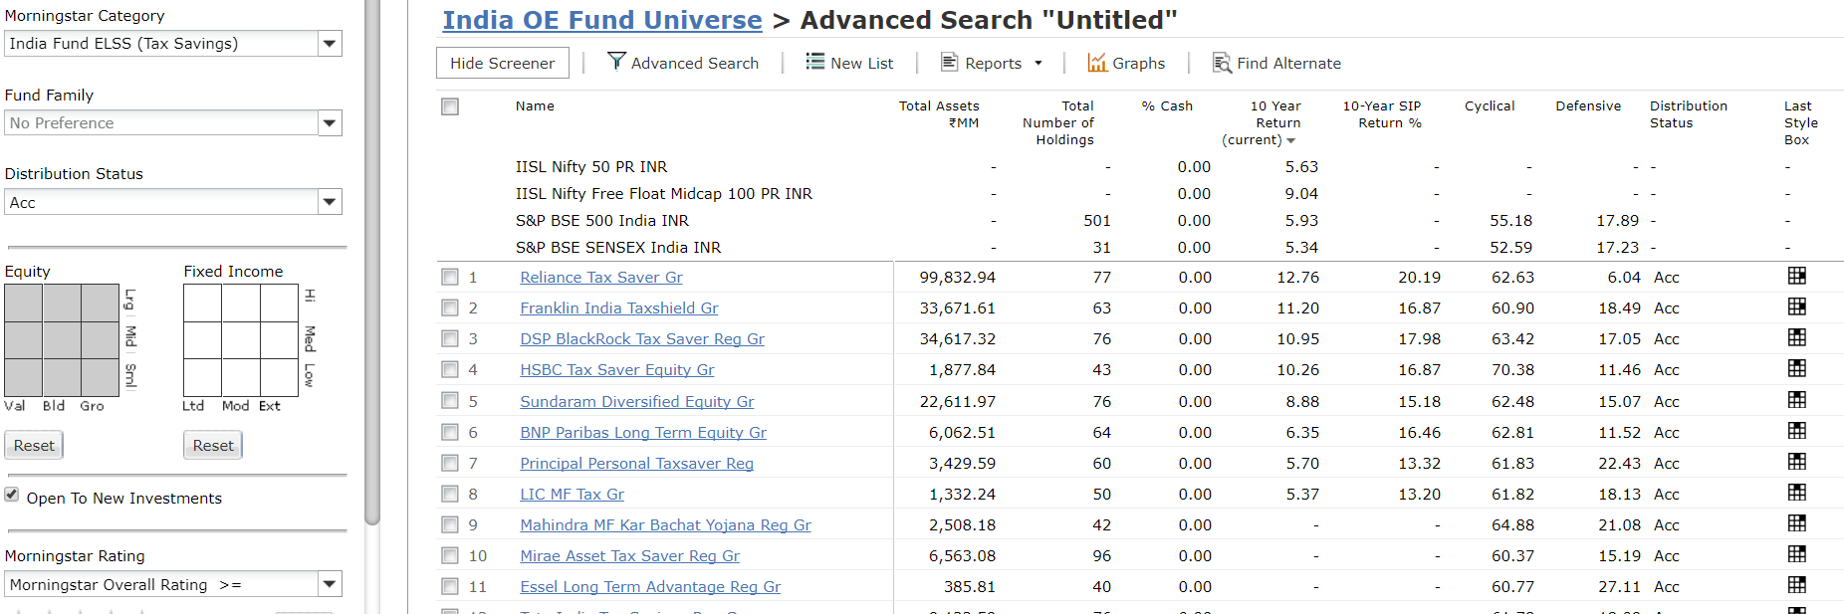Open style box icon for LIC MF Tax Gr
1844x614 pixels.
point(1796,493)
